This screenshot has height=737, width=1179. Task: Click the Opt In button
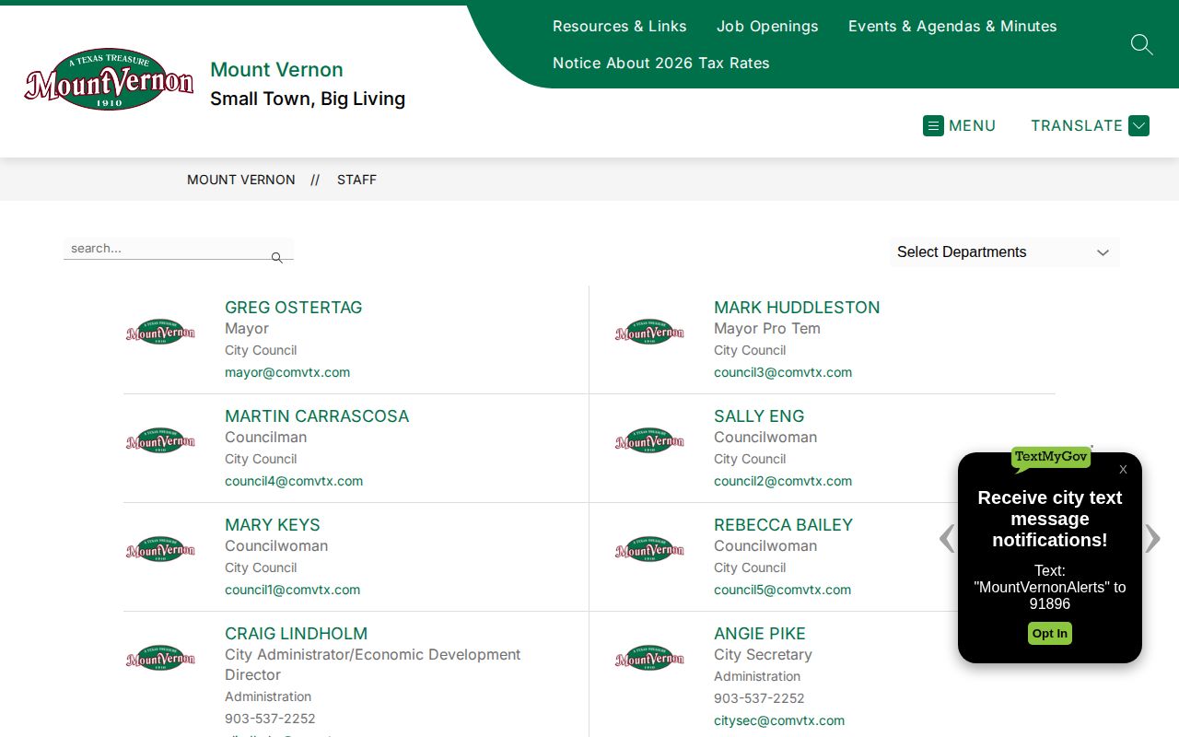click(x=1050, y=634)
